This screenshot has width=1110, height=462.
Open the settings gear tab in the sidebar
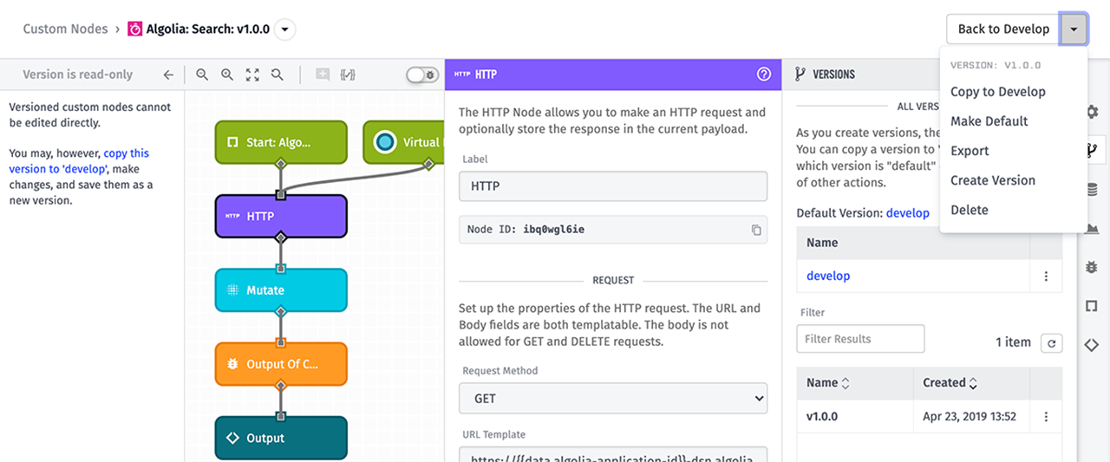coord(1092,111)
